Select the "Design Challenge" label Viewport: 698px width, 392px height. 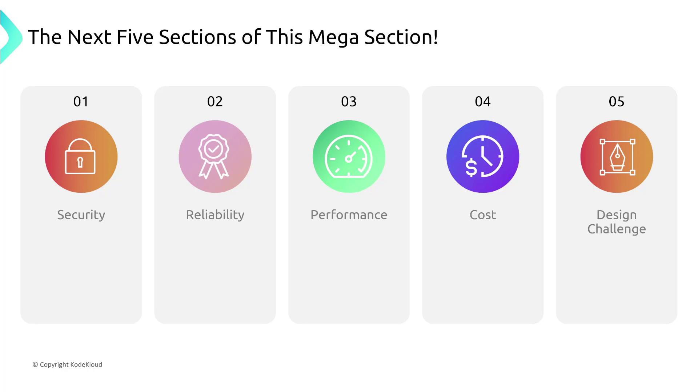tap(617, 222)
